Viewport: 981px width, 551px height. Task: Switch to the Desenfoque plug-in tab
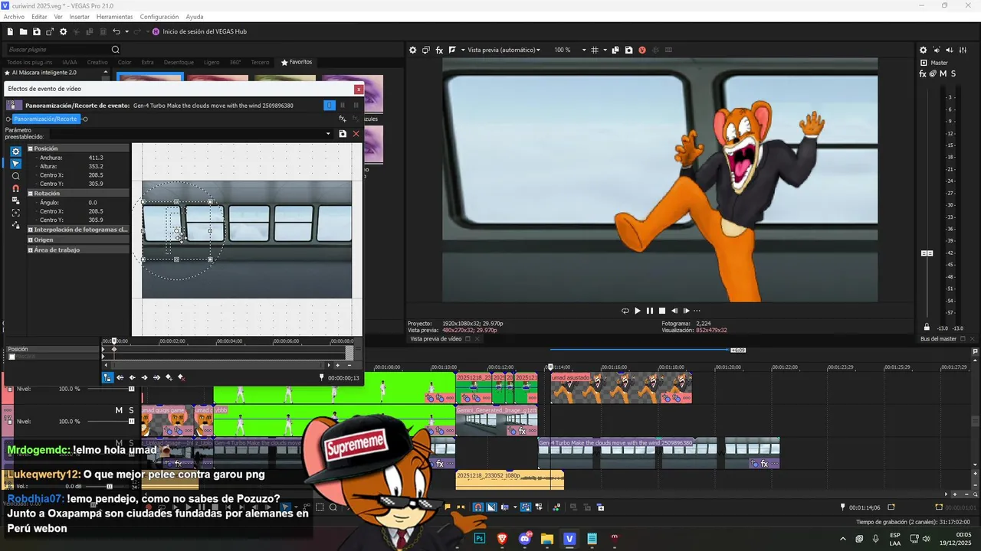pyautogui.click(x=179, y=62)
